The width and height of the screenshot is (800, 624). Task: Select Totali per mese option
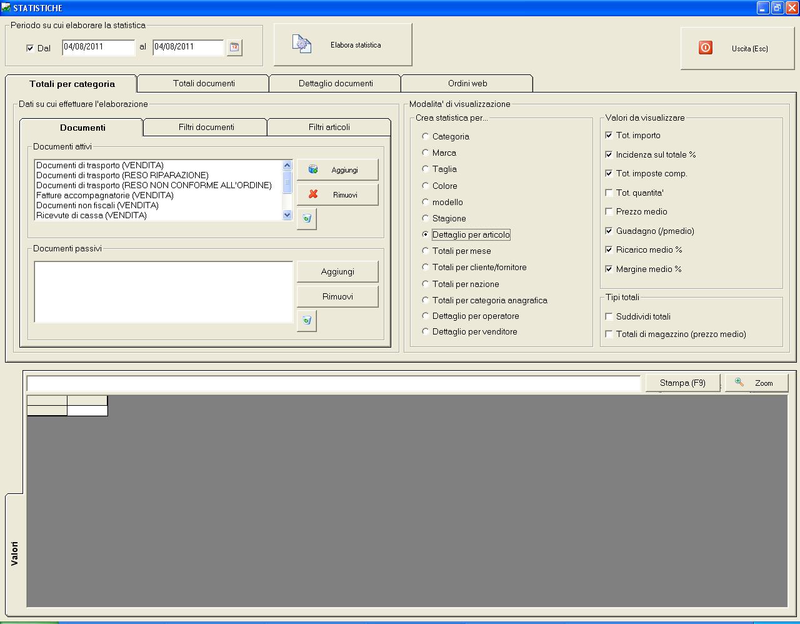(426, 250)
